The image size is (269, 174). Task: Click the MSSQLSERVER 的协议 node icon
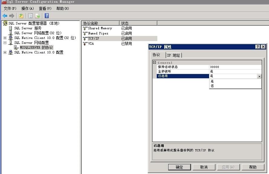point(16,47)
